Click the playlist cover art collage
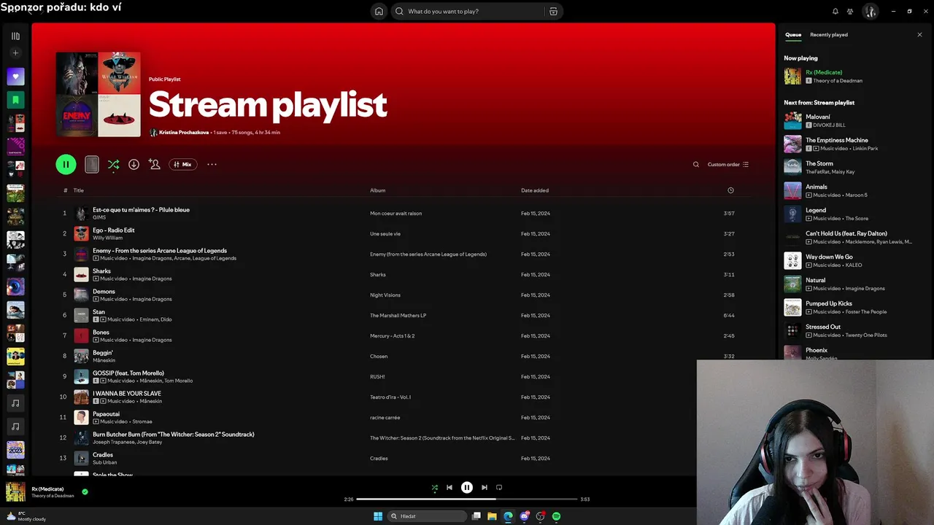This screenshot has height=525, width=934. coord(99,94)
